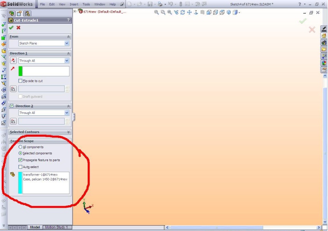The image size is (328, 231).
Task: Select transformer-1@6714new in the scope list
Action: 40,175
